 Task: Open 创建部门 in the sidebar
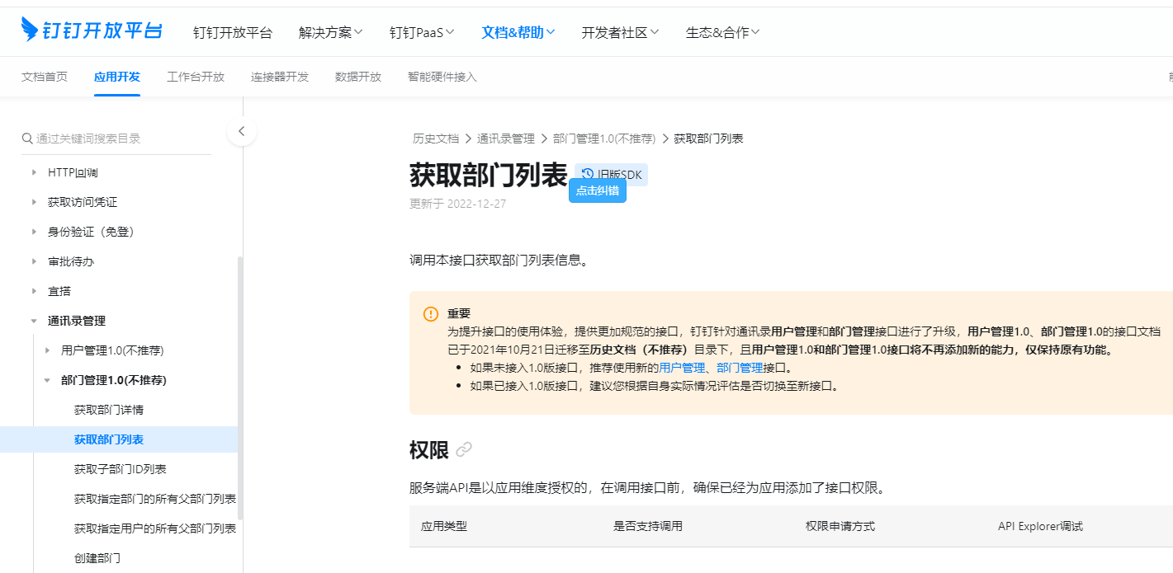click(x=97, y=558)
